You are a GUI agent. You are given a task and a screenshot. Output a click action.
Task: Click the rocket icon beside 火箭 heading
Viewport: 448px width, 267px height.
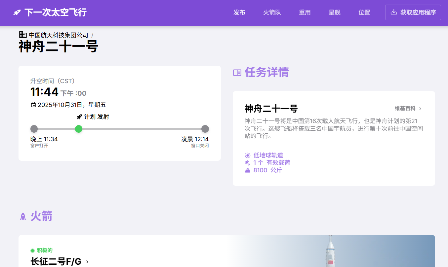[x=23, y=217]
